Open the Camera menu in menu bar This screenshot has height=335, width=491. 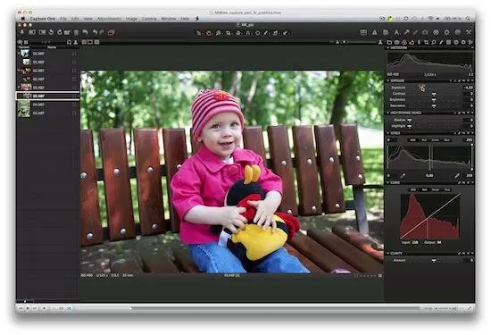coord(149,19)
